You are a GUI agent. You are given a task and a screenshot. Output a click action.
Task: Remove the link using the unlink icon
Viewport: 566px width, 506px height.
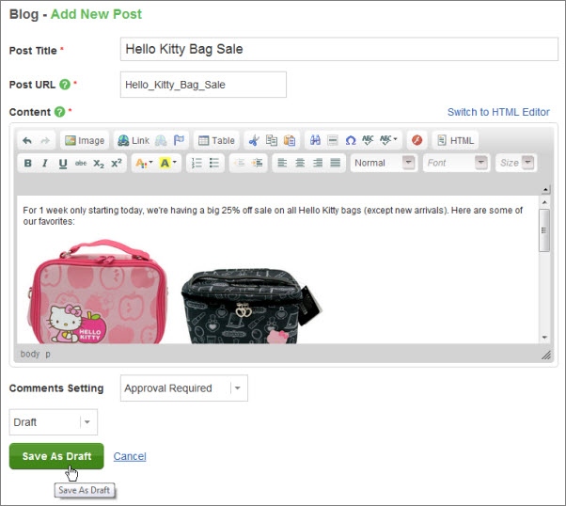(161, 140)
